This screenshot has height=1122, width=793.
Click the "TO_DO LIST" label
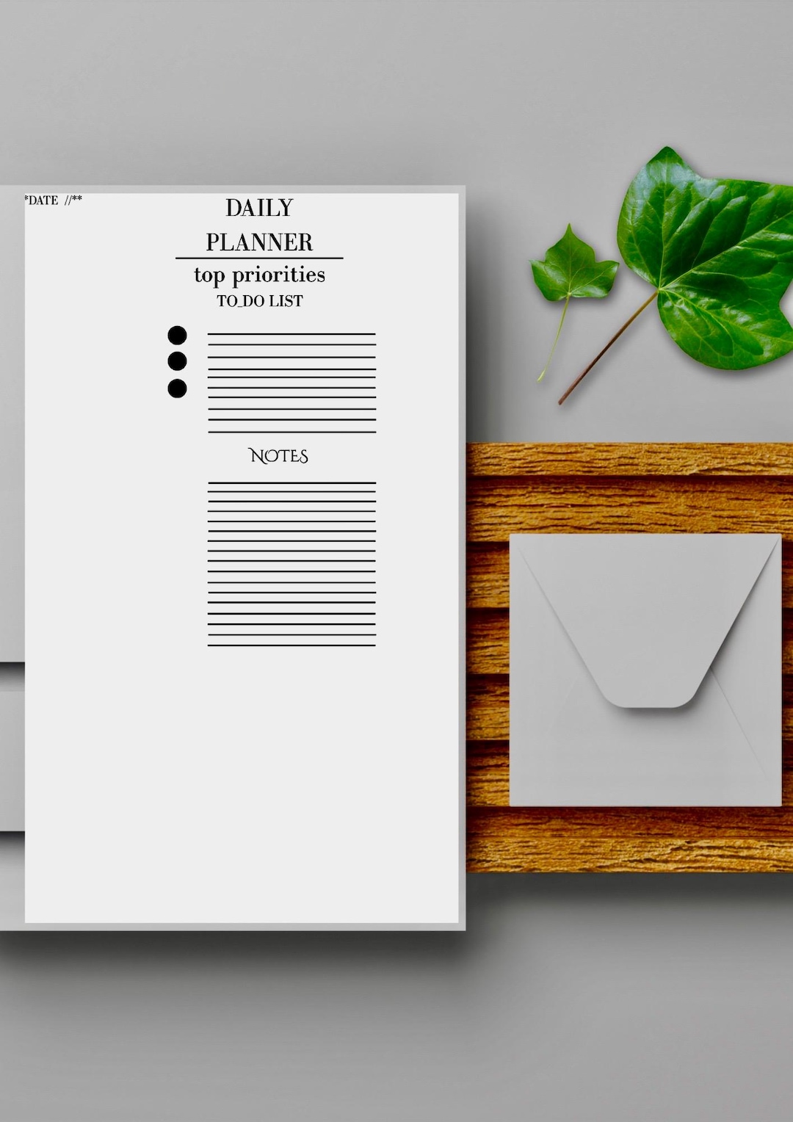point(259,301)
